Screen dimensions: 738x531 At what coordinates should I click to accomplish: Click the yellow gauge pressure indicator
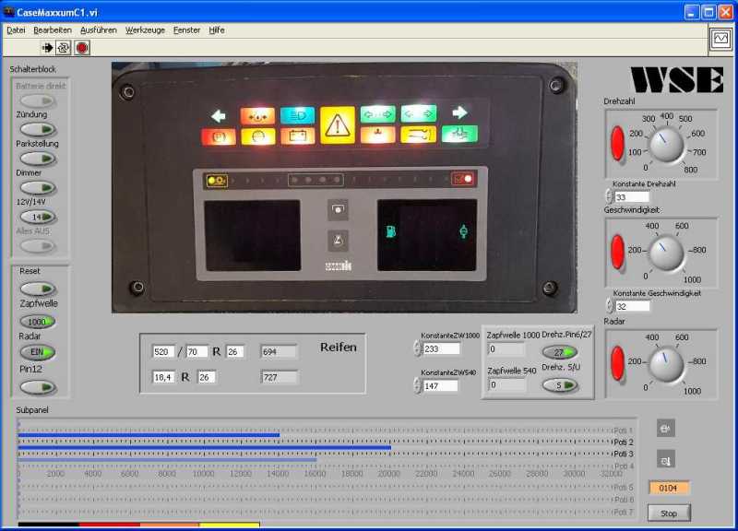(x=258, y=136)
